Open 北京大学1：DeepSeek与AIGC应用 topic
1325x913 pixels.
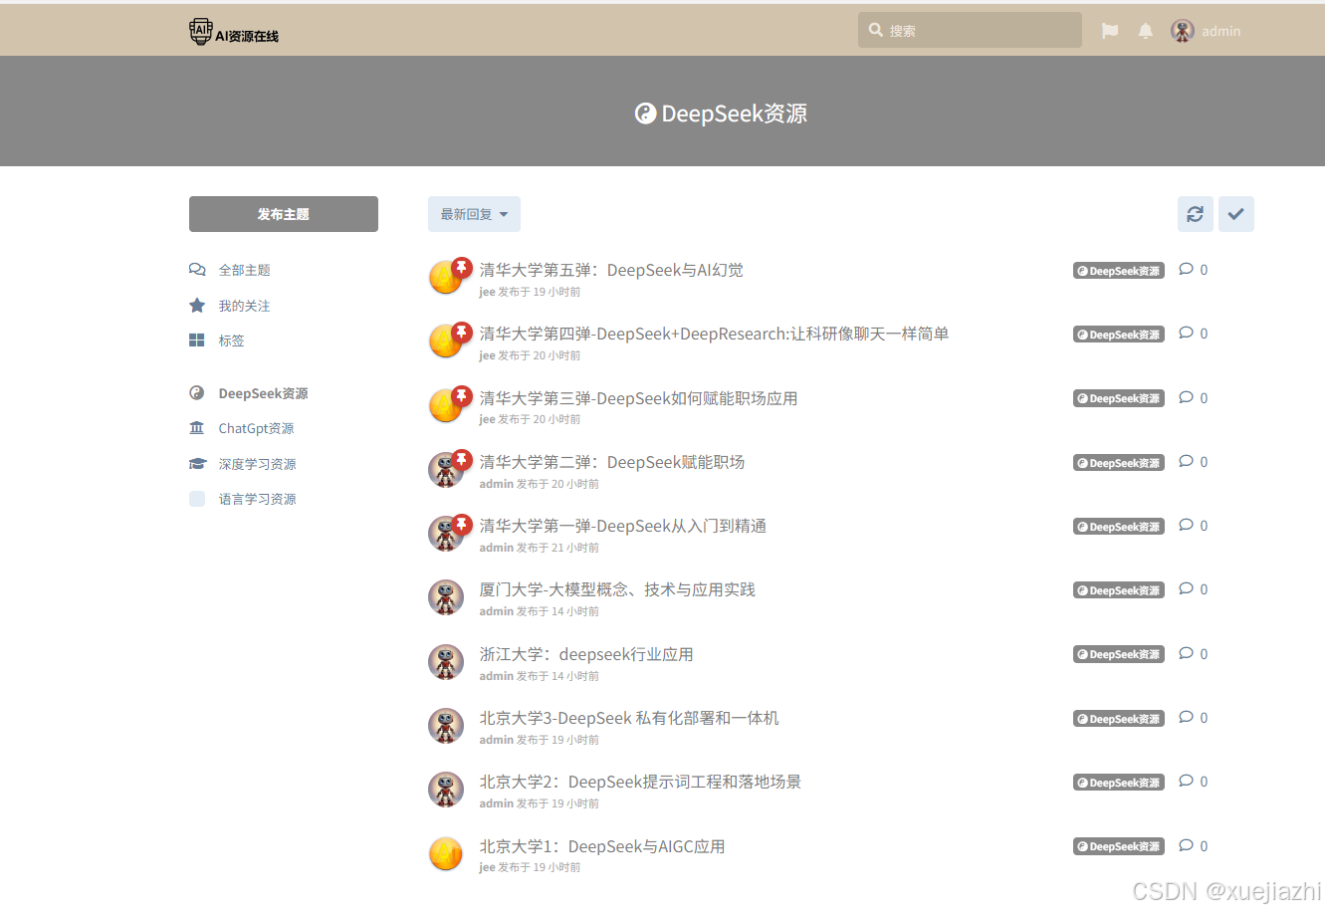[x=602, y=846]
